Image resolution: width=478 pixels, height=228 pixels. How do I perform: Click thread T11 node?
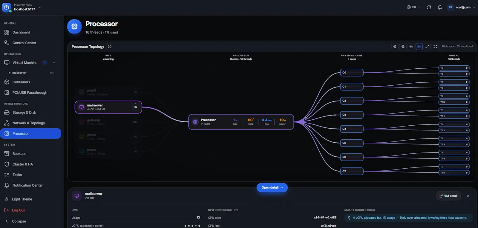click(454, 116)
